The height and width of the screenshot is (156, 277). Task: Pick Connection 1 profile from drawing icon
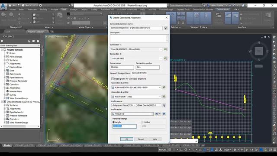point(164,88)
